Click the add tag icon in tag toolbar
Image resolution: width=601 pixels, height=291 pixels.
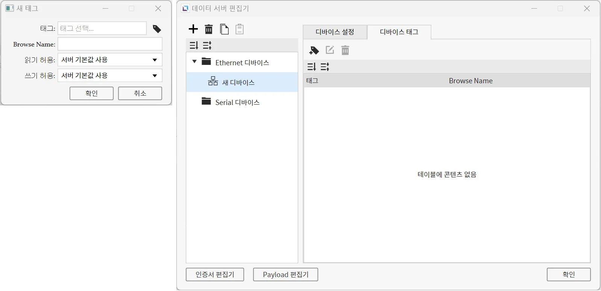pyautogui.click(x=314, y=50)
